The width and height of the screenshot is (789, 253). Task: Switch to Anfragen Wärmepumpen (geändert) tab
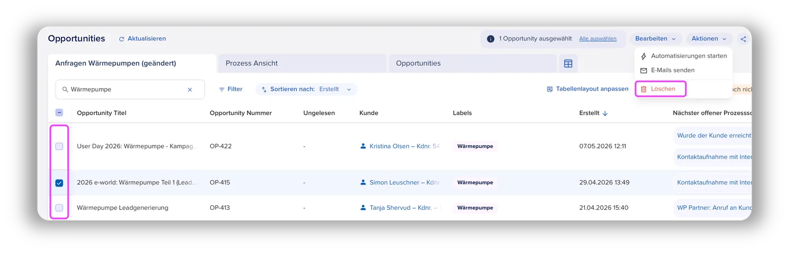pyautogui.click(x=132, y=63)
